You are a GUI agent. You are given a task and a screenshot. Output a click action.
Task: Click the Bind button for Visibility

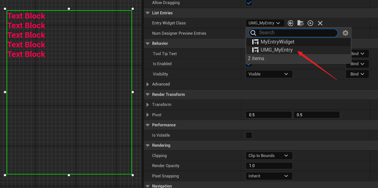(357, 74)
